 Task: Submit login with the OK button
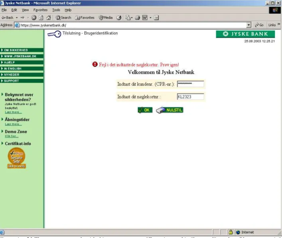145,110
